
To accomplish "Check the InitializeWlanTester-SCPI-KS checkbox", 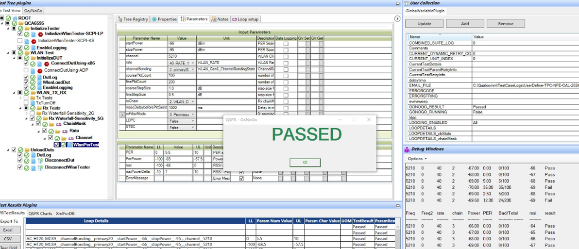I will click(x=20, y=41).
